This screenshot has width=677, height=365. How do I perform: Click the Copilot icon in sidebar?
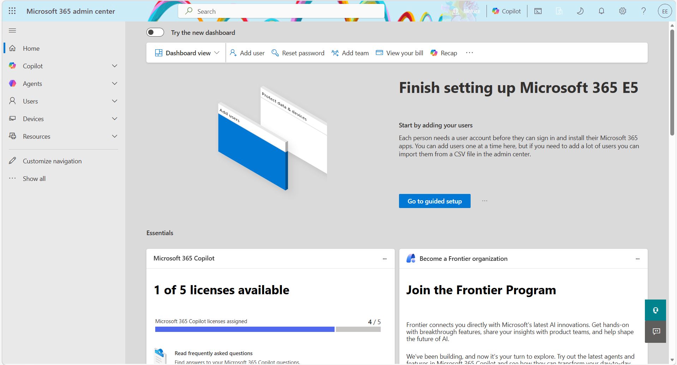coord(12,66)
